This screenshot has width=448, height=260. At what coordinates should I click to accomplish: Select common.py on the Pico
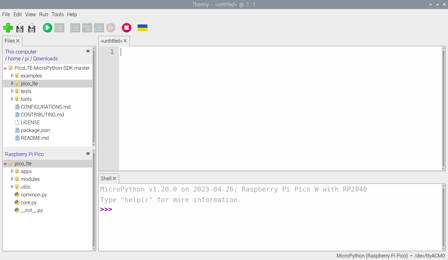pos(34,195)
